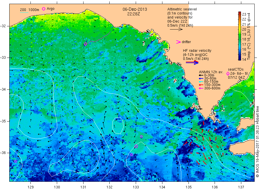Click the colorbar dark blue bottom near 14
The width and height of the screenshot is (261, 191).
(x=240, y=58)
